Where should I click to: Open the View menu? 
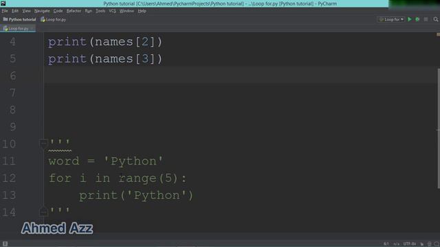pos(26,11)
